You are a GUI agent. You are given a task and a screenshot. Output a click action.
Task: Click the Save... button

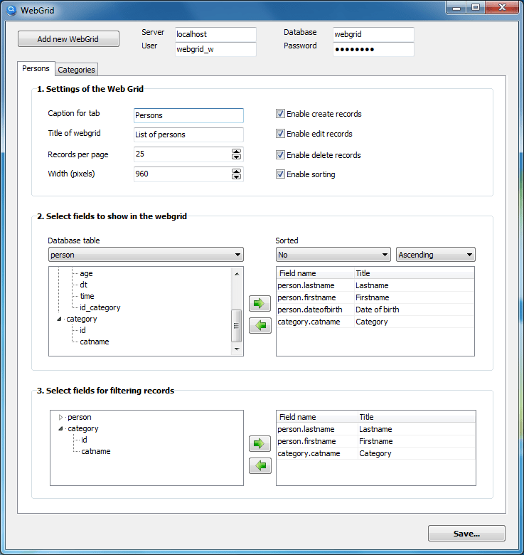pos(466,534)
